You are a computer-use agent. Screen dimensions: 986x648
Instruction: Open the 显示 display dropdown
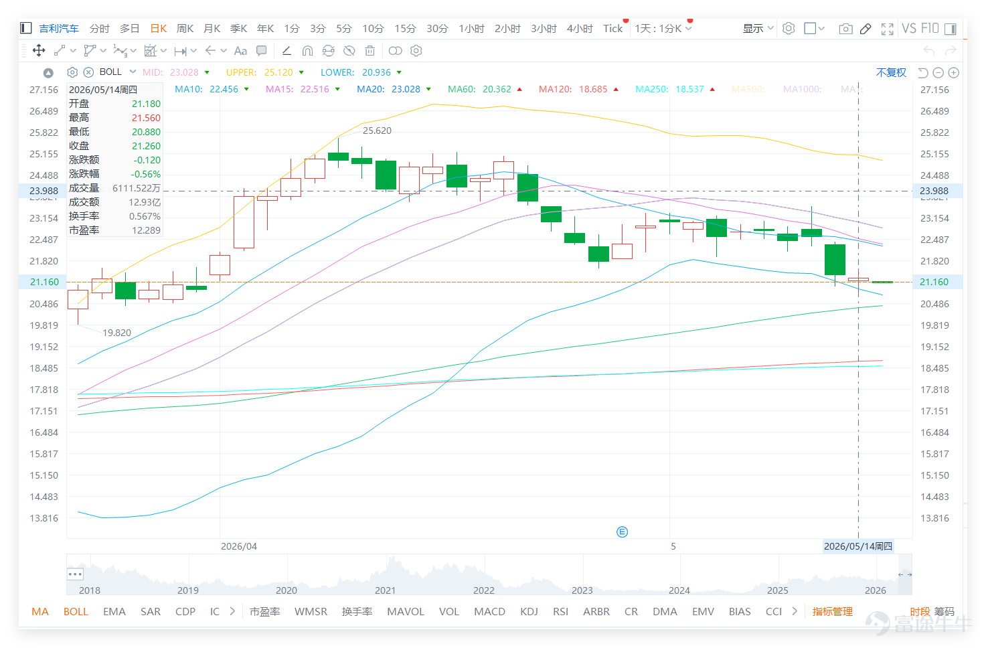pyautogui.click(x=758, y=28)
